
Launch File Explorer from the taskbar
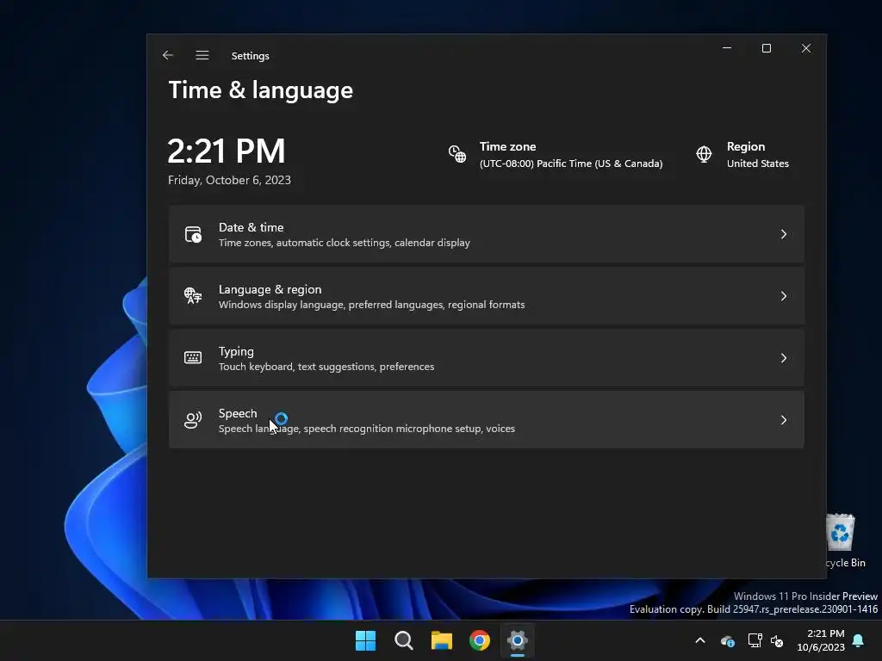coord(442,640)
